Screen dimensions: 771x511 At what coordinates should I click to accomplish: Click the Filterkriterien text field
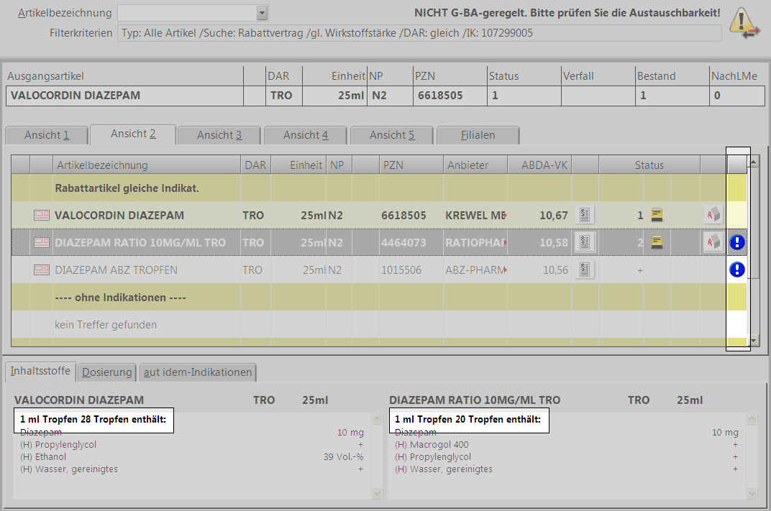click(419, 33)
